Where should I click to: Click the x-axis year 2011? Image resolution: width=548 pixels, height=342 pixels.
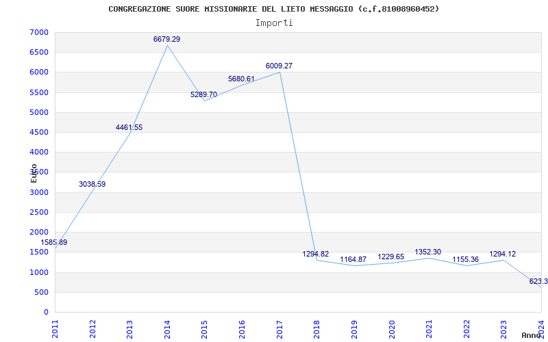pyautogui.click(x=55, y=329)
